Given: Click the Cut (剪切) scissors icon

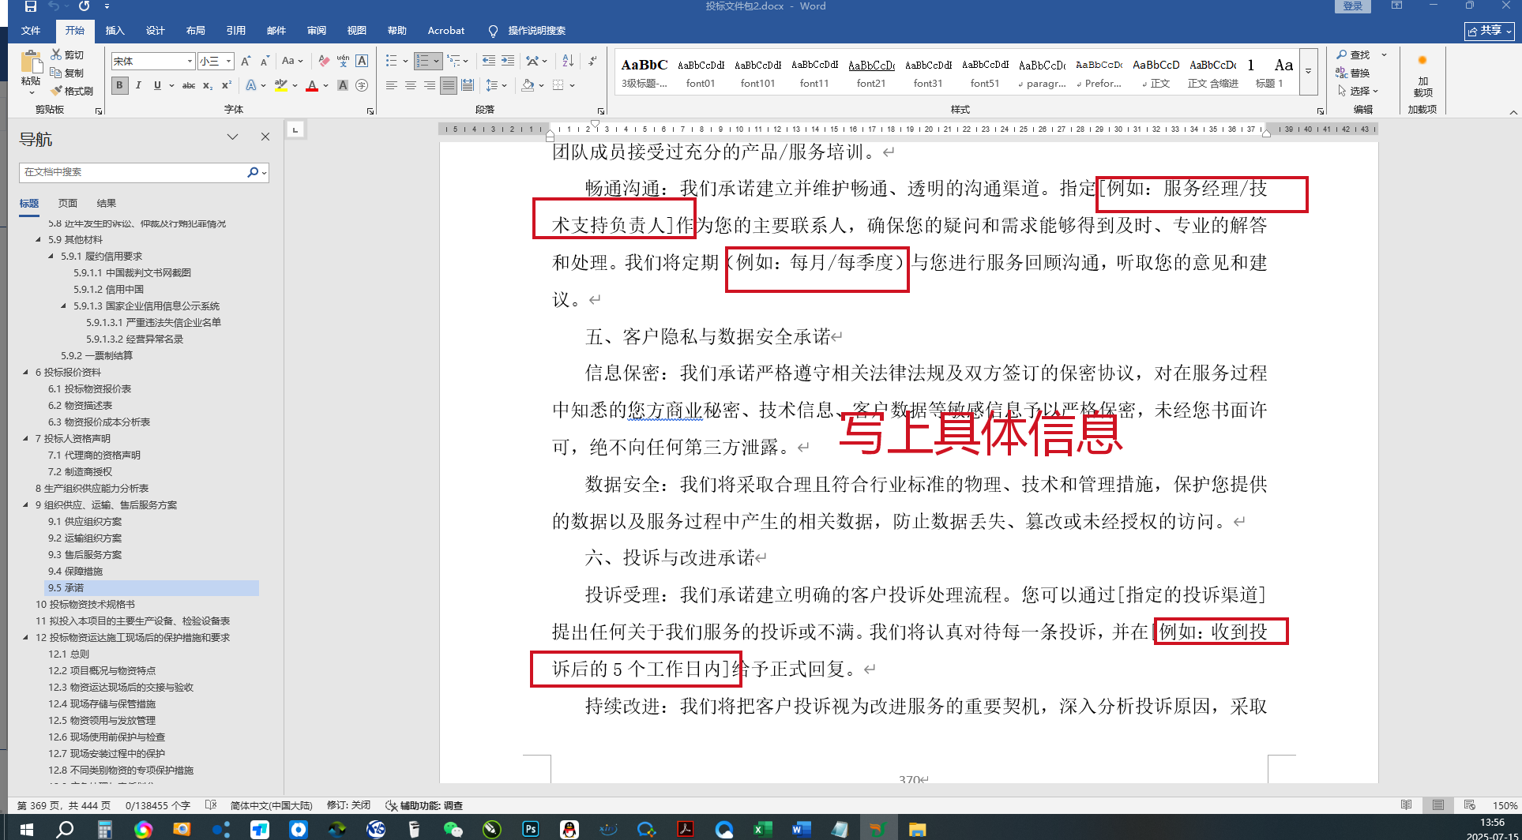Looking at the screenshot, I should [x=56, y=54].
